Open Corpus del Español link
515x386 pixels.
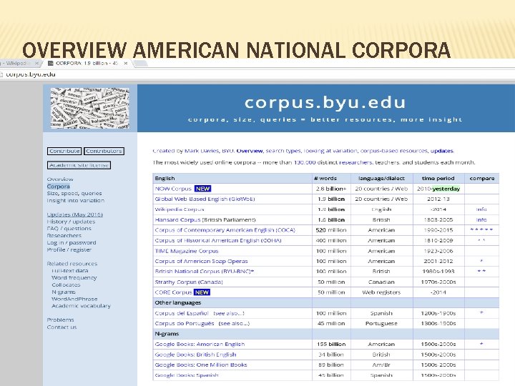click(182, 313)
